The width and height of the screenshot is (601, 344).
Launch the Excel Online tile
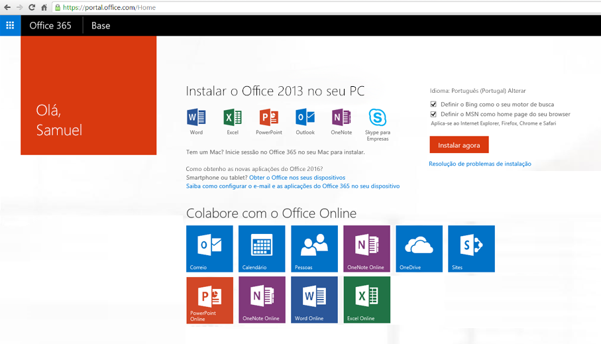367,300
